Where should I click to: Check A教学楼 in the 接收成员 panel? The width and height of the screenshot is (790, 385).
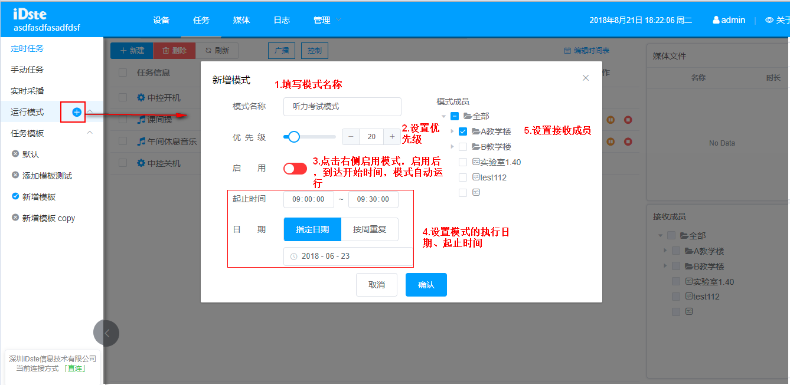coord(676,251)
